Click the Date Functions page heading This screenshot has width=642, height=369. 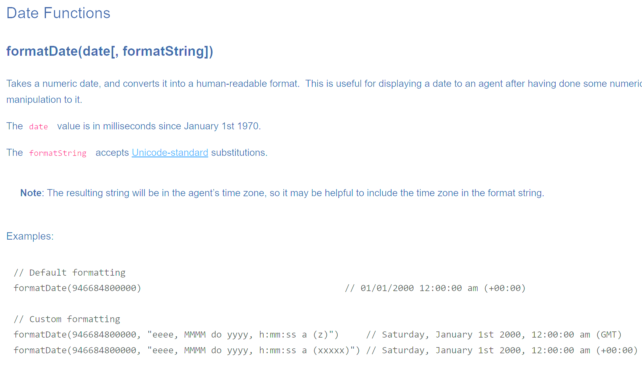(x=58, y=13)
